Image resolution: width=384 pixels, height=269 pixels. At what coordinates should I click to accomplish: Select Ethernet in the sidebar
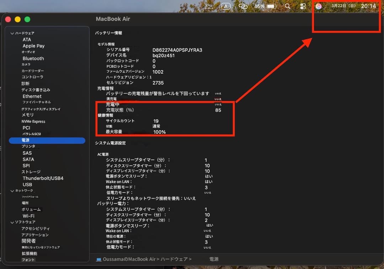pos(32,96)
